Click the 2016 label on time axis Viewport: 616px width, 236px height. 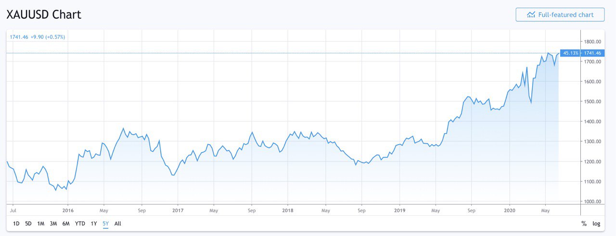68,210
